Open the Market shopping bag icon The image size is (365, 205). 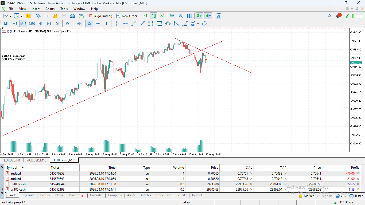[x=56, y=16]
